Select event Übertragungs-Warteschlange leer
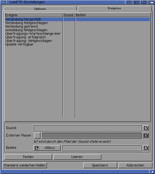Screen dimensions: 155x174 click(x=77, y=33)
